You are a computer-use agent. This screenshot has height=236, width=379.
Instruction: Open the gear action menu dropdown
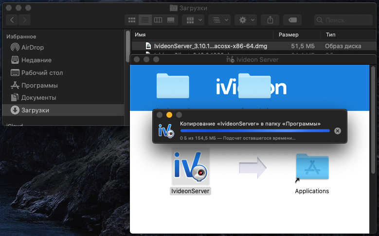[246, 20]
